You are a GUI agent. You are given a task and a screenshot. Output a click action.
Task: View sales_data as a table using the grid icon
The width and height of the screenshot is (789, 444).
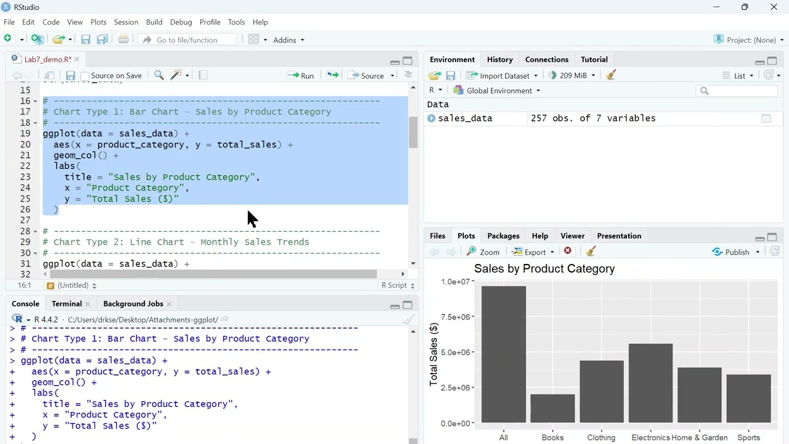[x=766, y=118]
